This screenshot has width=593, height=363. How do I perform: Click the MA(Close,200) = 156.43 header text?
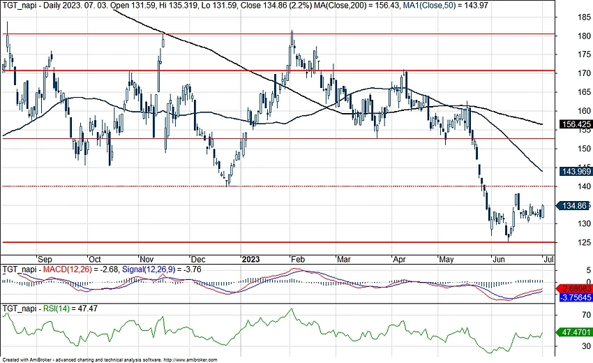[356, 6]
